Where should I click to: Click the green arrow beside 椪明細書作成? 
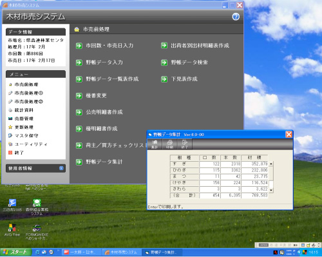[x=79, y=129]
